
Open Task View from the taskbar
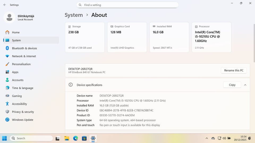tap(58, 138)
